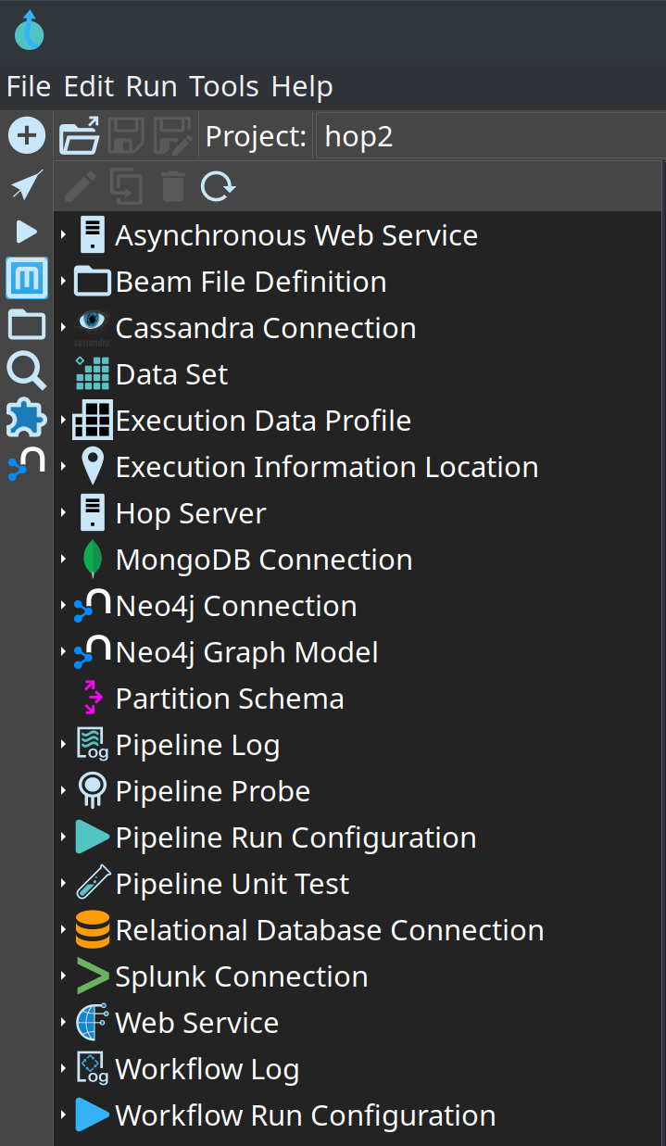Viewport: 666px width, 1146px height.
Task: Expand the Relational Database Connection node
Action: click(63, 930)
